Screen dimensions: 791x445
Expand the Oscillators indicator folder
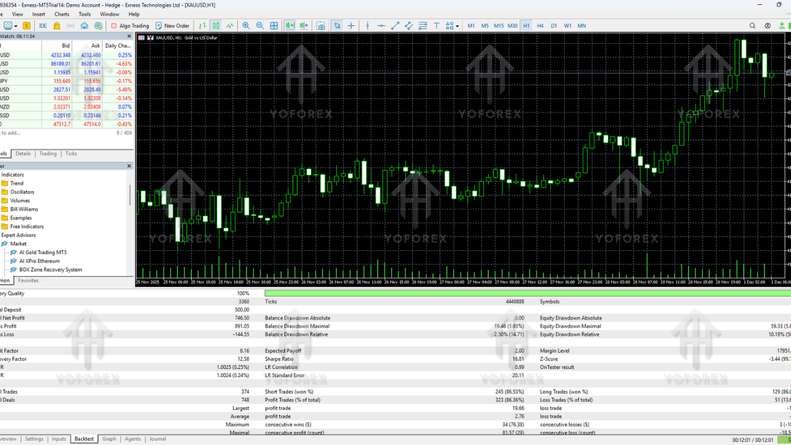(22, 192)
